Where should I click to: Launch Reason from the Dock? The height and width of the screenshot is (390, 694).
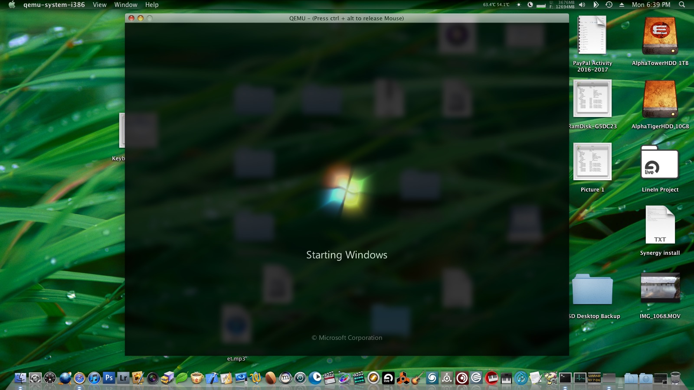(403, 378)
